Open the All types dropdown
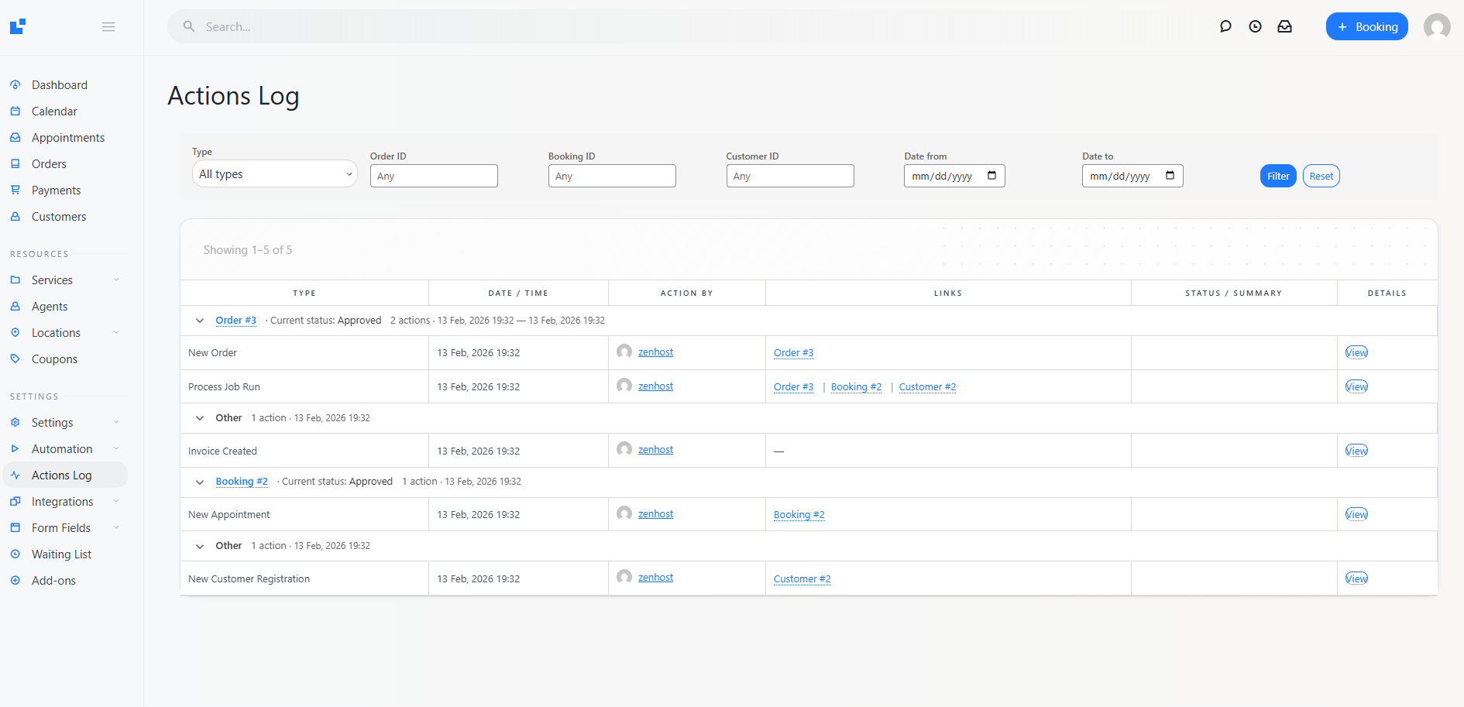The image size is (1464, 707). (274, 174)
